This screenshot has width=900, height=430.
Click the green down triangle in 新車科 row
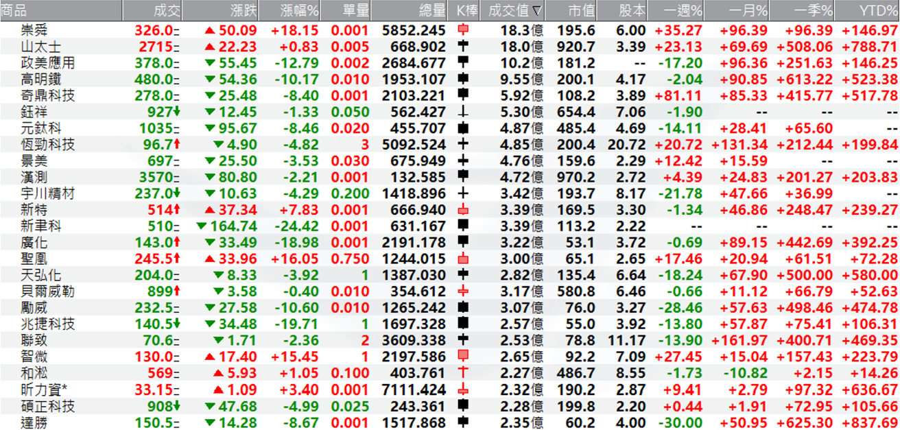[x=201, y=226]
